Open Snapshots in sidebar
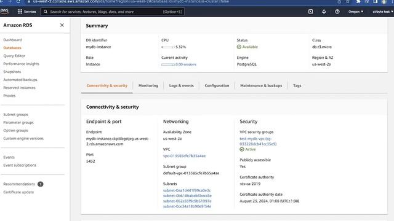Image resolution: width=394 pixels, height=221 pixels. [12, 72]
